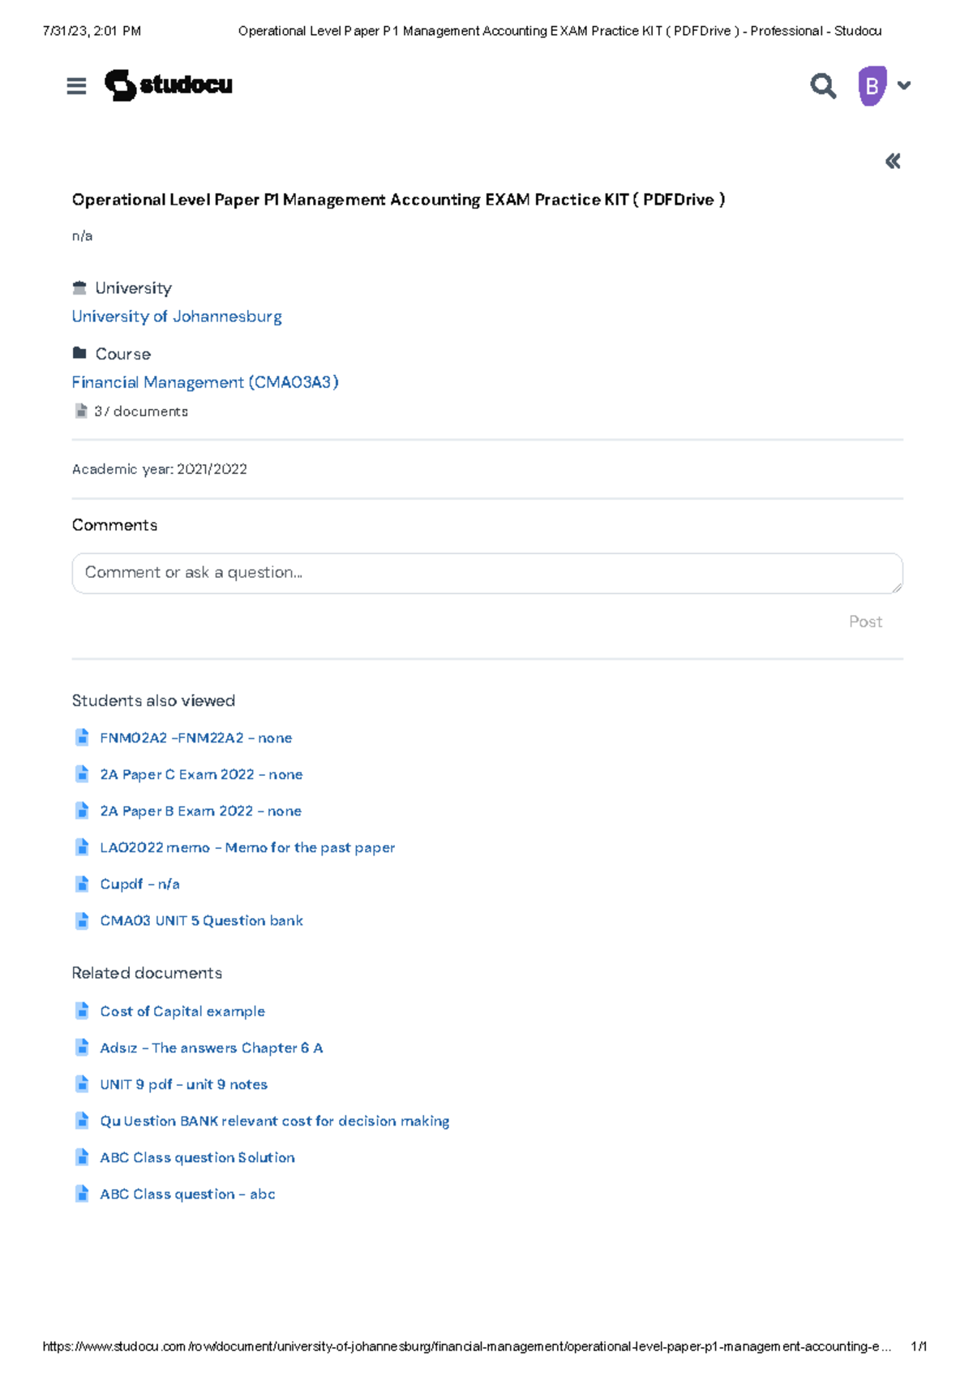Open the hamburger navigation menu
The height and width of the screenshot is (1378, 973).
click(x=76, y=86)
